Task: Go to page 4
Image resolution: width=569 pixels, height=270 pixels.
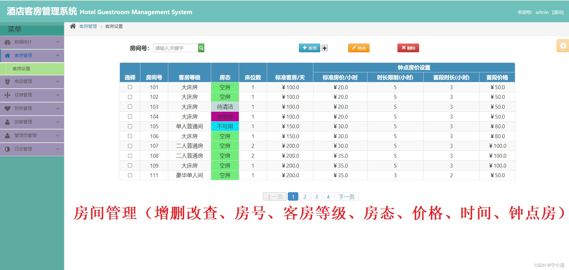Action: 328,197
